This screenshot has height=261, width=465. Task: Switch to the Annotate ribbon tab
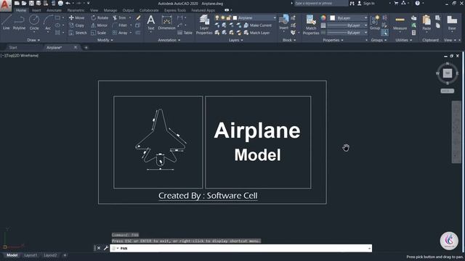[54, 10]
